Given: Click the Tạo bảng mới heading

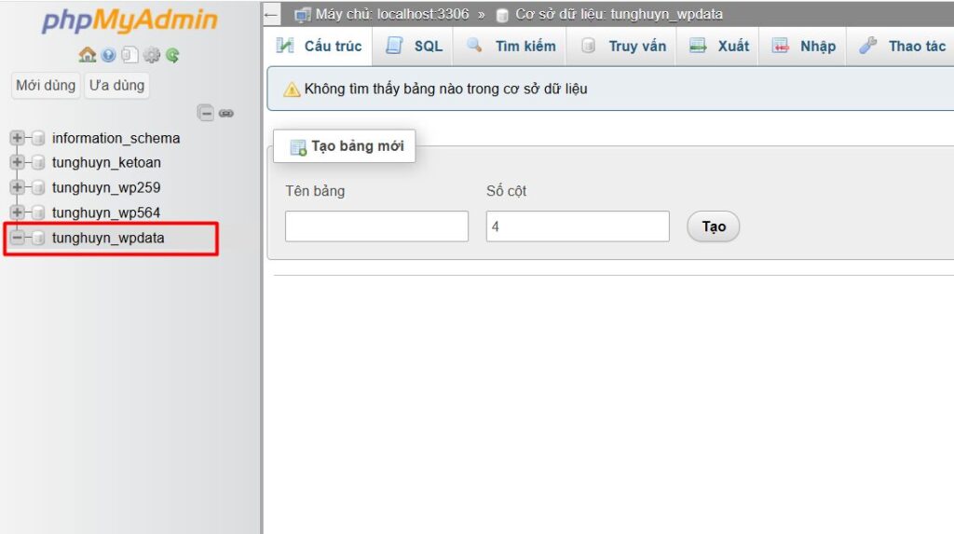Looking at the screenshot, I should [358, 146].
